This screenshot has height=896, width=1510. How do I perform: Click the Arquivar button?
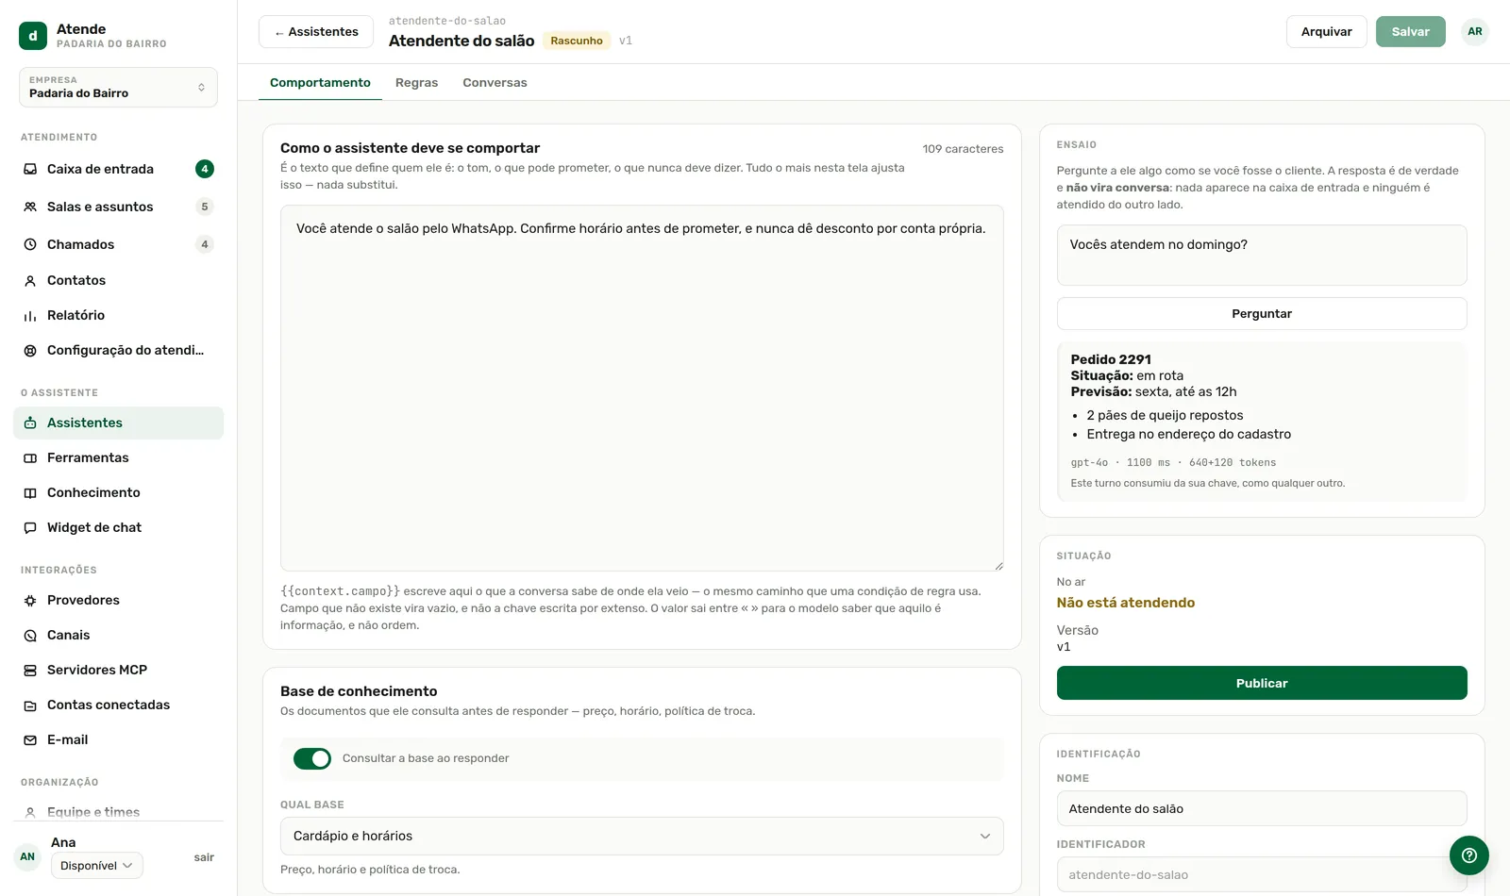(x=1326, y=31)
